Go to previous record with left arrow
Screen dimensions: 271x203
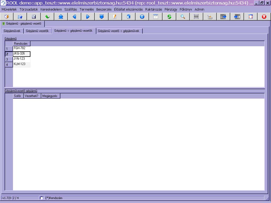74,17
